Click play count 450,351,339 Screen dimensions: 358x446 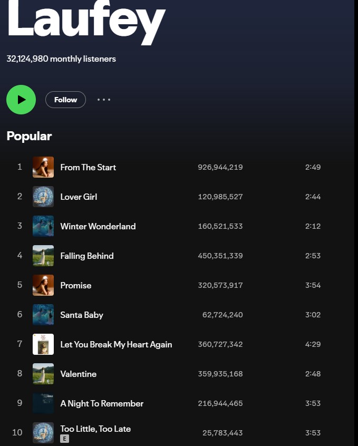(220, 256)
